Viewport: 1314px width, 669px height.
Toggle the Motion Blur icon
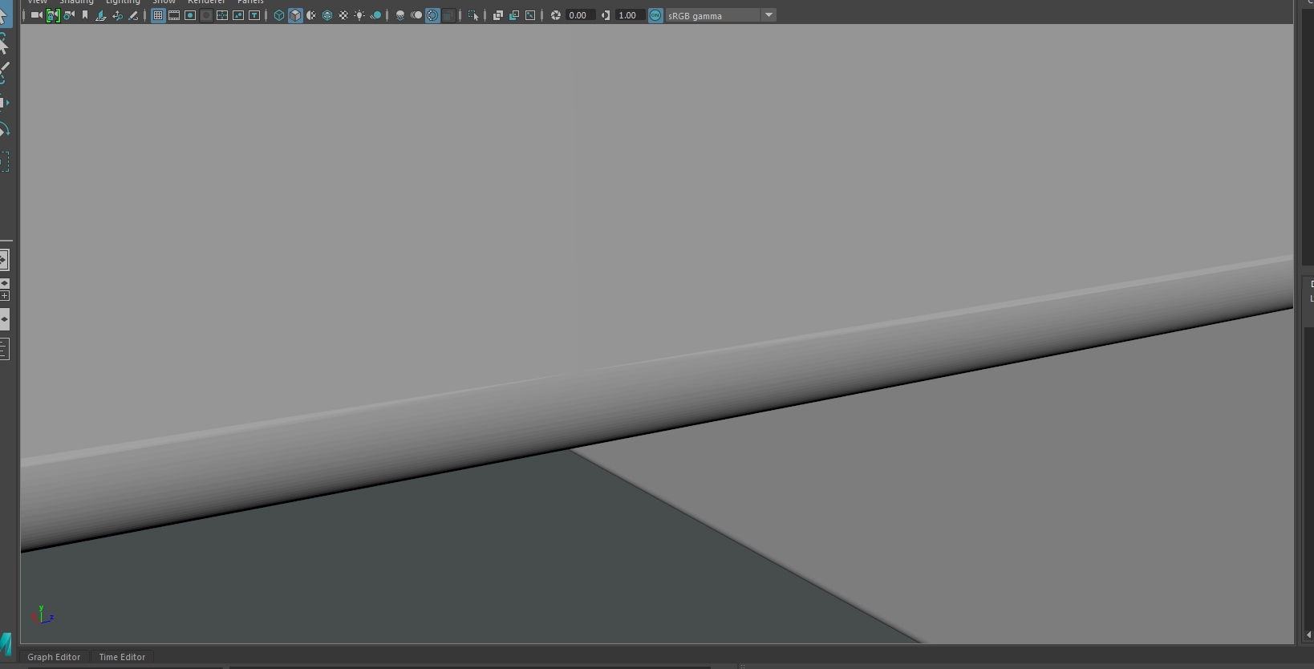click(416, 15)
